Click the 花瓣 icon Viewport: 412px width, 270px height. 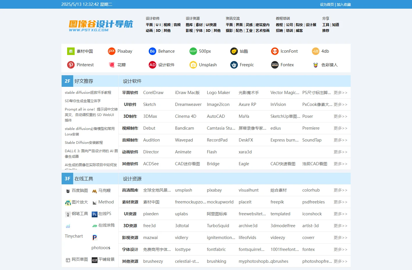(x=112, y=65)
